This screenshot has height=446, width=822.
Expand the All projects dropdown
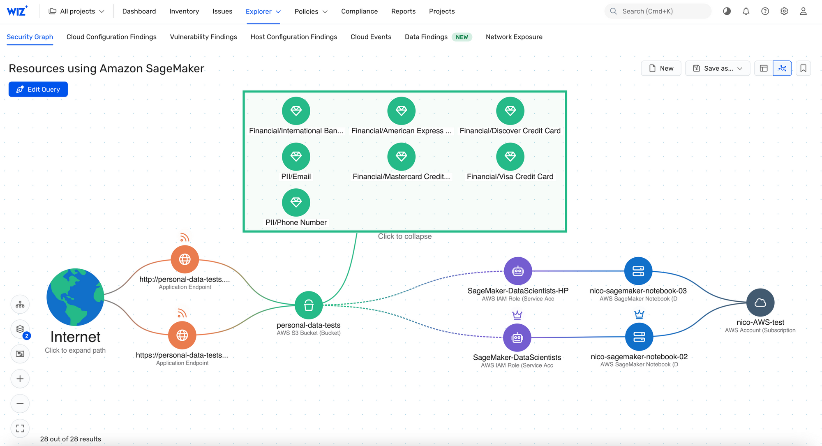[x=76, y=11]
